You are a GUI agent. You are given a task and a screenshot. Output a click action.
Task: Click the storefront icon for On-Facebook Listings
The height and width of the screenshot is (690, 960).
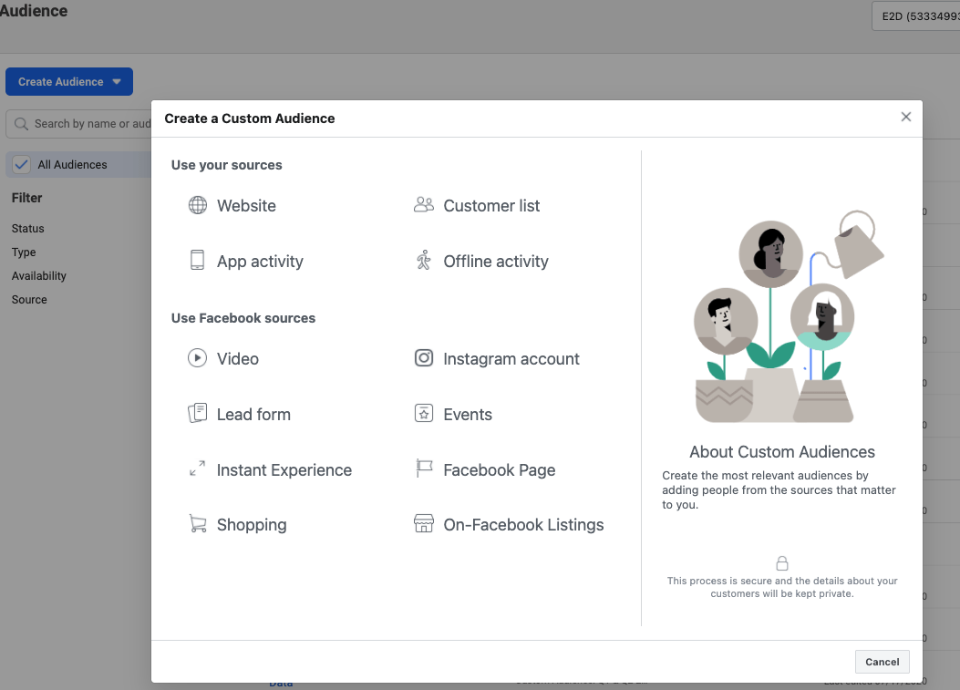tap(424, 523)
